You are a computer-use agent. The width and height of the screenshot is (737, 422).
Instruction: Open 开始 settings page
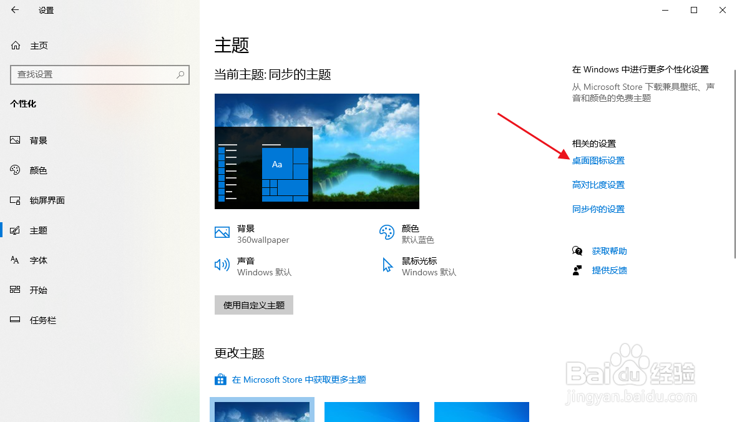[39, 290]
